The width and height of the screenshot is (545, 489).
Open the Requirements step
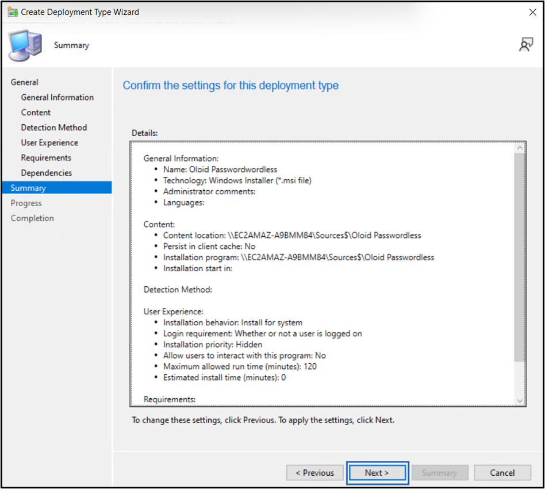click(x=46, y=157)
